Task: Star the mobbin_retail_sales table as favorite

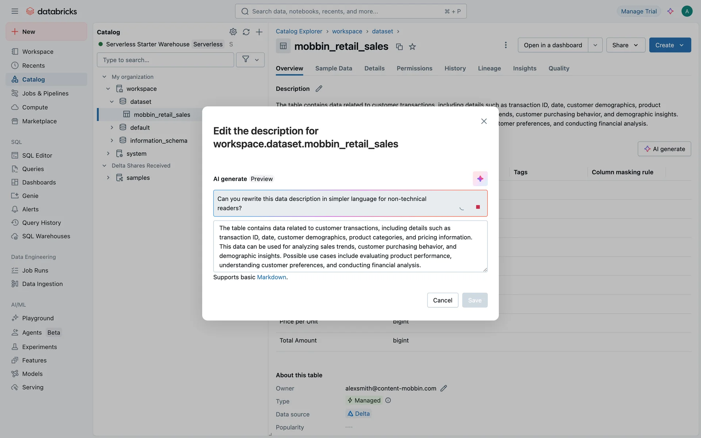Action: point(412,47)
